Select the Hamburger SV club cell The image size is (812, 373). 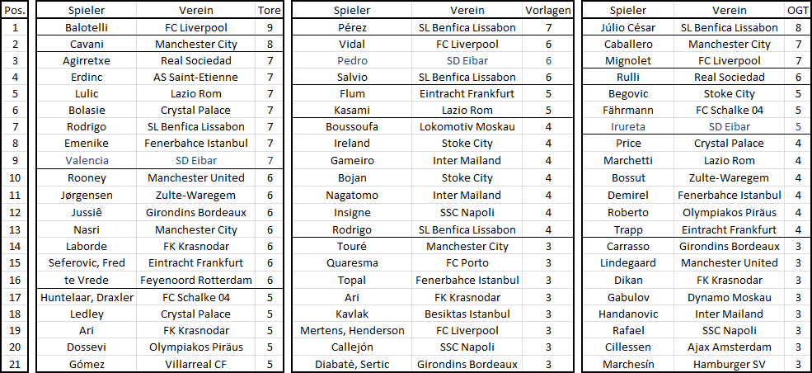730,364
